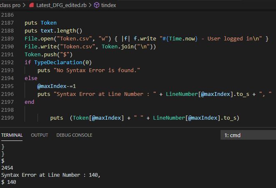This screenshot has height=188, width=276.
Task: Click '2454' in terminal output
Action: (x=7, y=168)
